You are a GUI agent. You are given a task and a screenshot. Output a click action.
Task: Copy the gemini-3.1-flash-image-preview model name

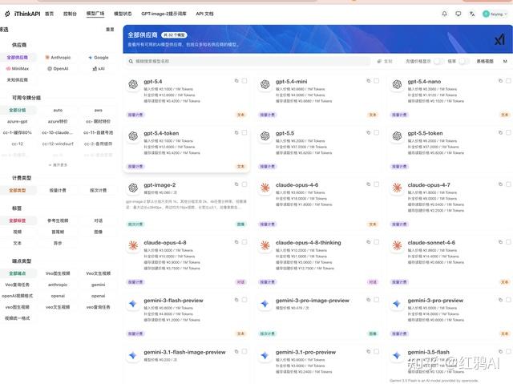[236, 352]
